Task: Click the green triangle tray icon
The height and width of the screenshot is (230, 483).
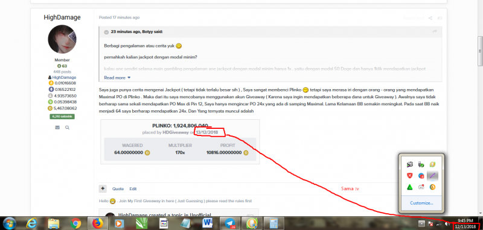Action: tap(410, 187)
